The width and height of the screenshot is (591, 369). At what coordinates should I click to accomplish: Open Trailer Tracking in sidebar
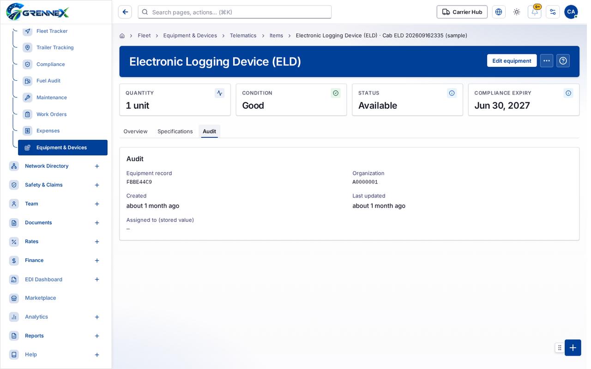click(55, 48)
